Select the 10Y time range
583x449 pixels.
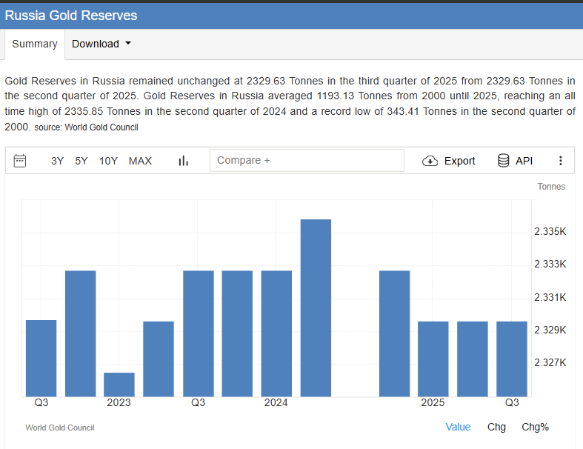click(108, 161)
